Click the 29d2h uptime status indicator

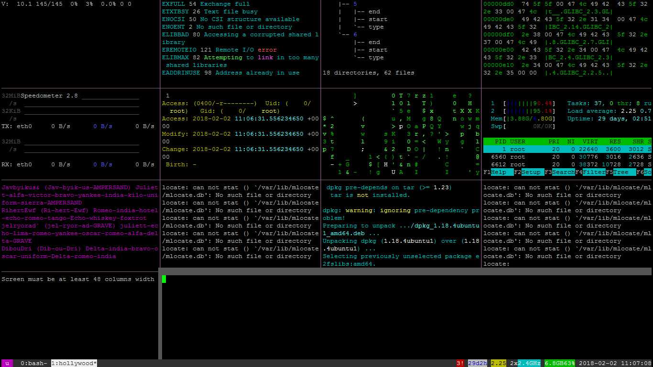(478, 363)
